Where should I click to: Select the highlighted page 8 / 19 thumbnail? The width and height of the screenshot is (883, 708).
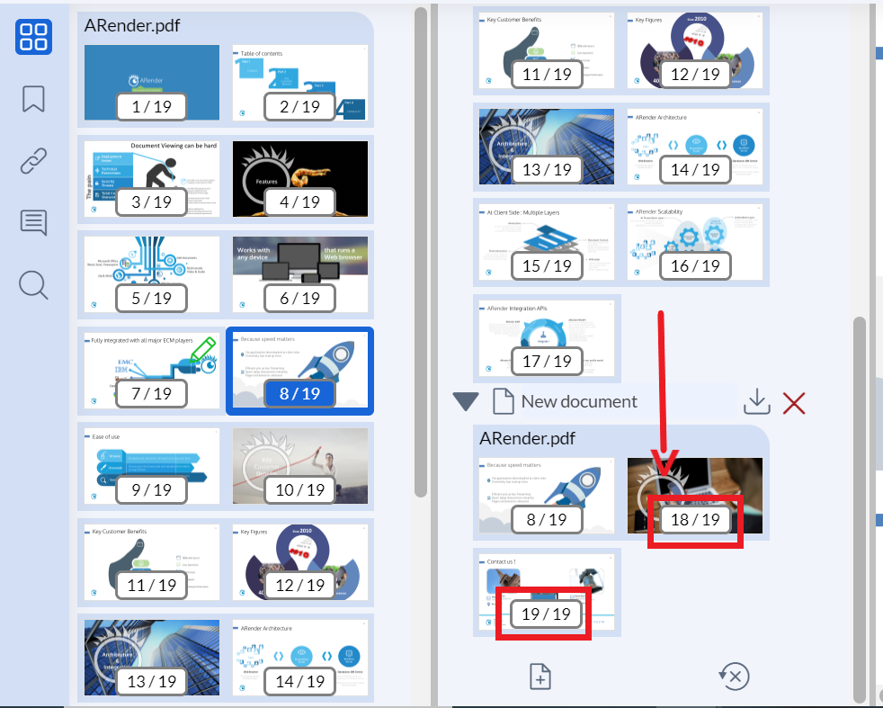click(300, 370)
